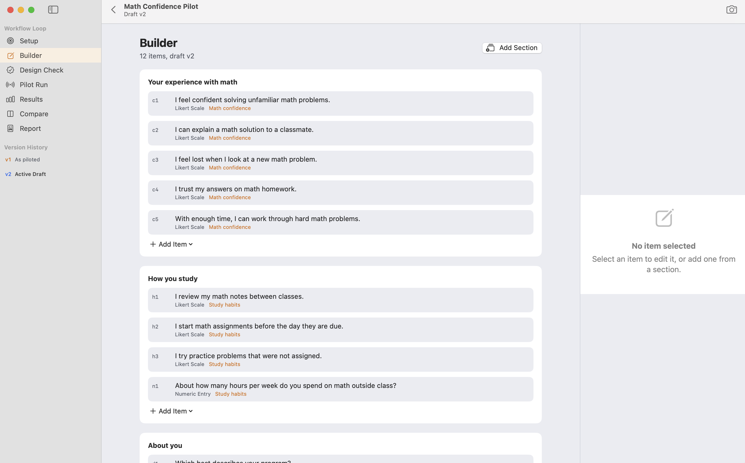Click plus icon under math experience section
Screen dimensions: 745x463
click(x=153, y=244)
